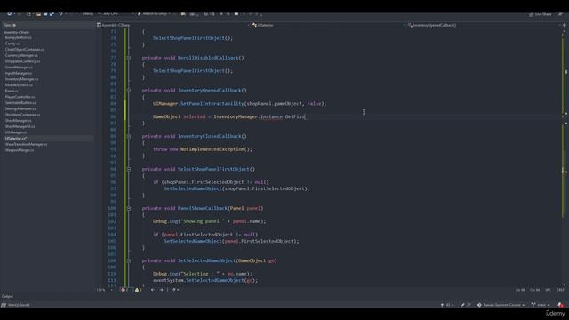
Task: Open the Any CPU platform dropdown
Action: (118, 14)
